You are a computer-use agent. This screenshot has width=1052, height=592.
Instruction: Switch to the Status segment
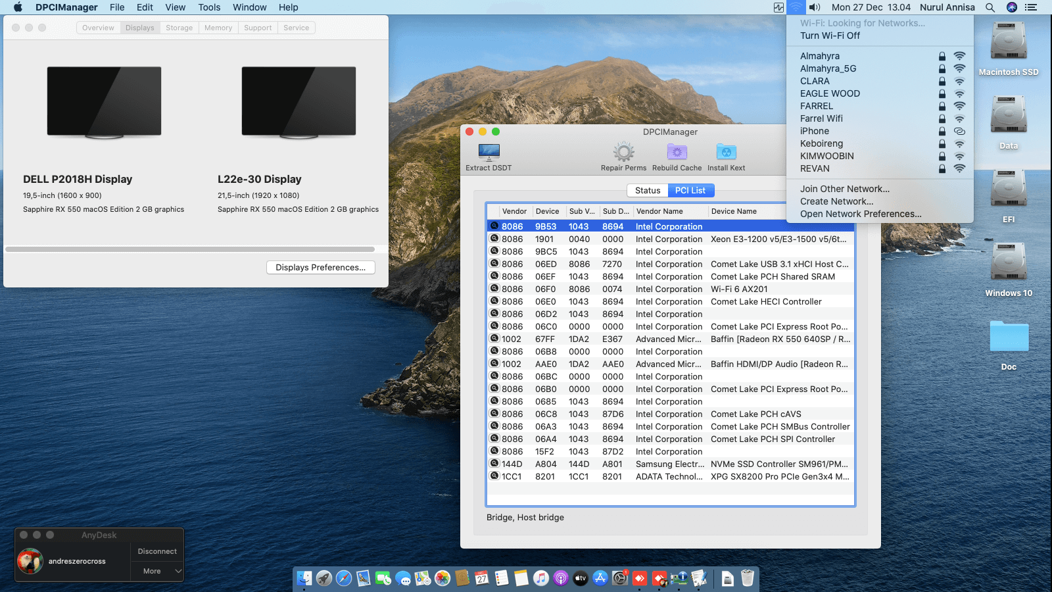point(648,190)
